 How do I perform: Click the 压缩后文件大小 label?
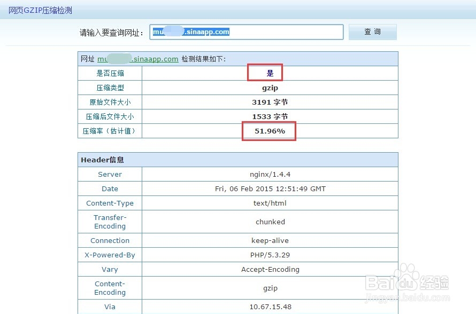[110, 116]
